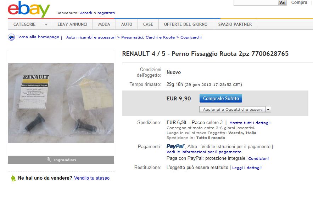Click the PayPal logo
313x216 pixels.
point(175,146)
